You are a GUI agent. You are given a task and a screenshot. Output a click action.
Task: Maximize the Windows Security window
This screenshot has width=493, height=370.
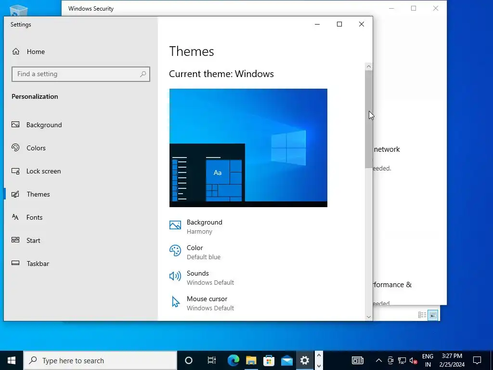(414, 9)
